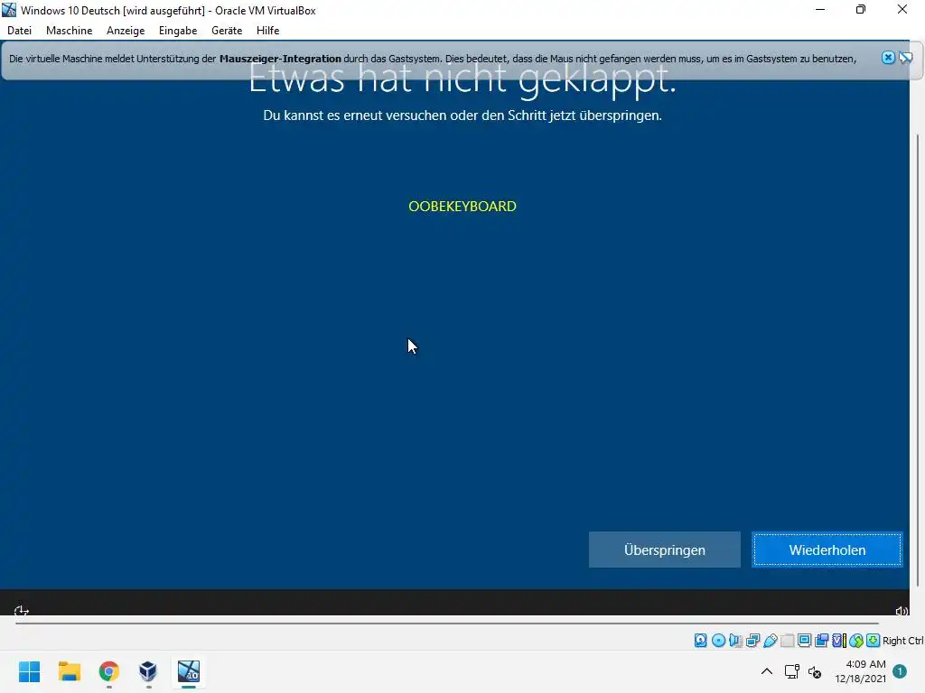Restore down the VirtualBox window
Viewport: 925px width, 693px height.
point(861,9)
